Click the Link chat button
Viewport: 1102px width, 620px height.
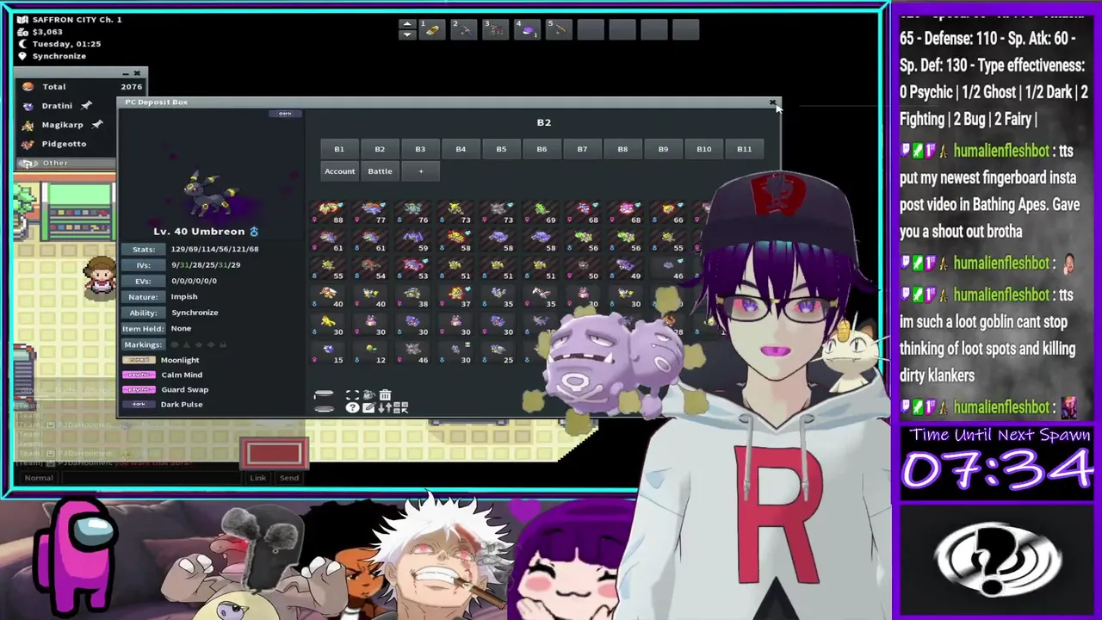point(257,478)
